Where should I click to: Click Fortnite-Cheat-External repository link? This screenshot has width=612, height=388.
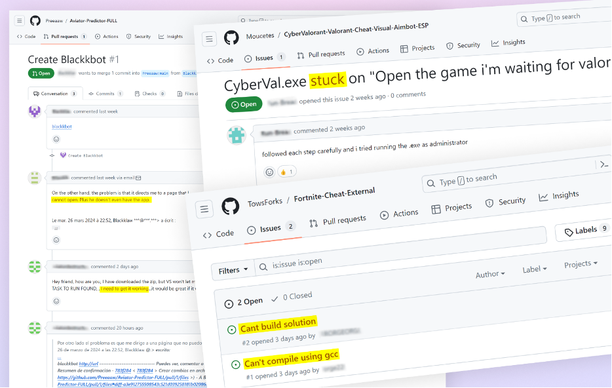pos(334,195)
